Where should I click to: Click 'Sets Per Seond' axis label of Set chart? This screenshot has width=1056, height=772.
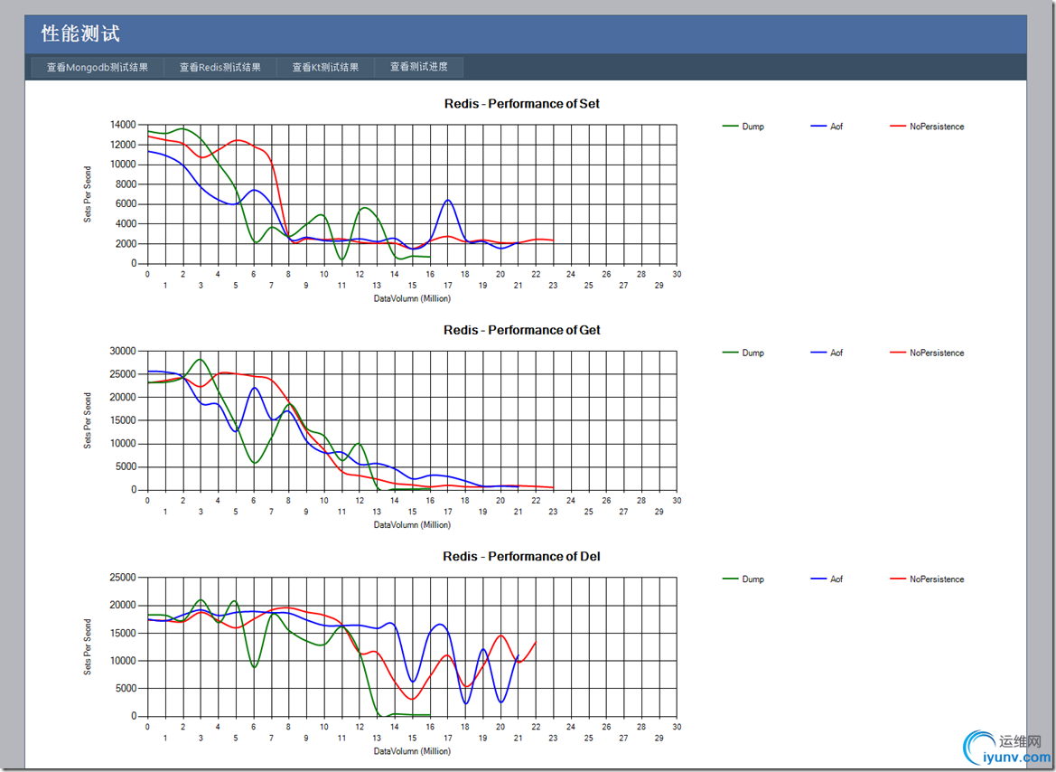click(88, 194)
